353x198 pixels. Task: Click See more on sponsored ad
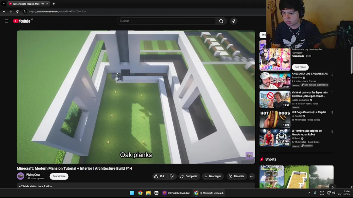(300, 67)
